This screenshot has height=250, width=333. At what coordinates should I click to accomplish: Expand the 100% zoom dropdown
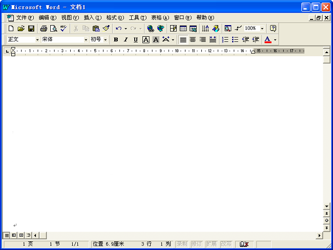[x=262, y=29]
